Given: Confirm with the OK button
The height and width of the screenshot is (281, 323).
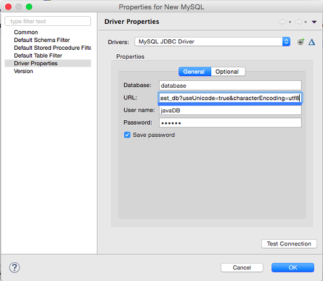Looking at the screenshot, I should (x=293, y=267).
